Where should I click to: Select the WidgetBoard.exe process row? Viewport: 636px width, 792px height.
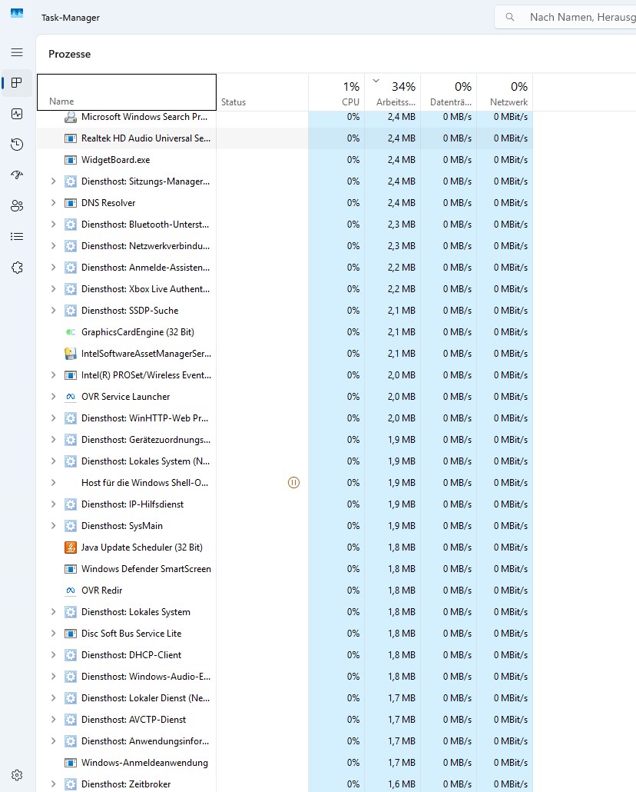pyautogui.click(x=115, y=160)
